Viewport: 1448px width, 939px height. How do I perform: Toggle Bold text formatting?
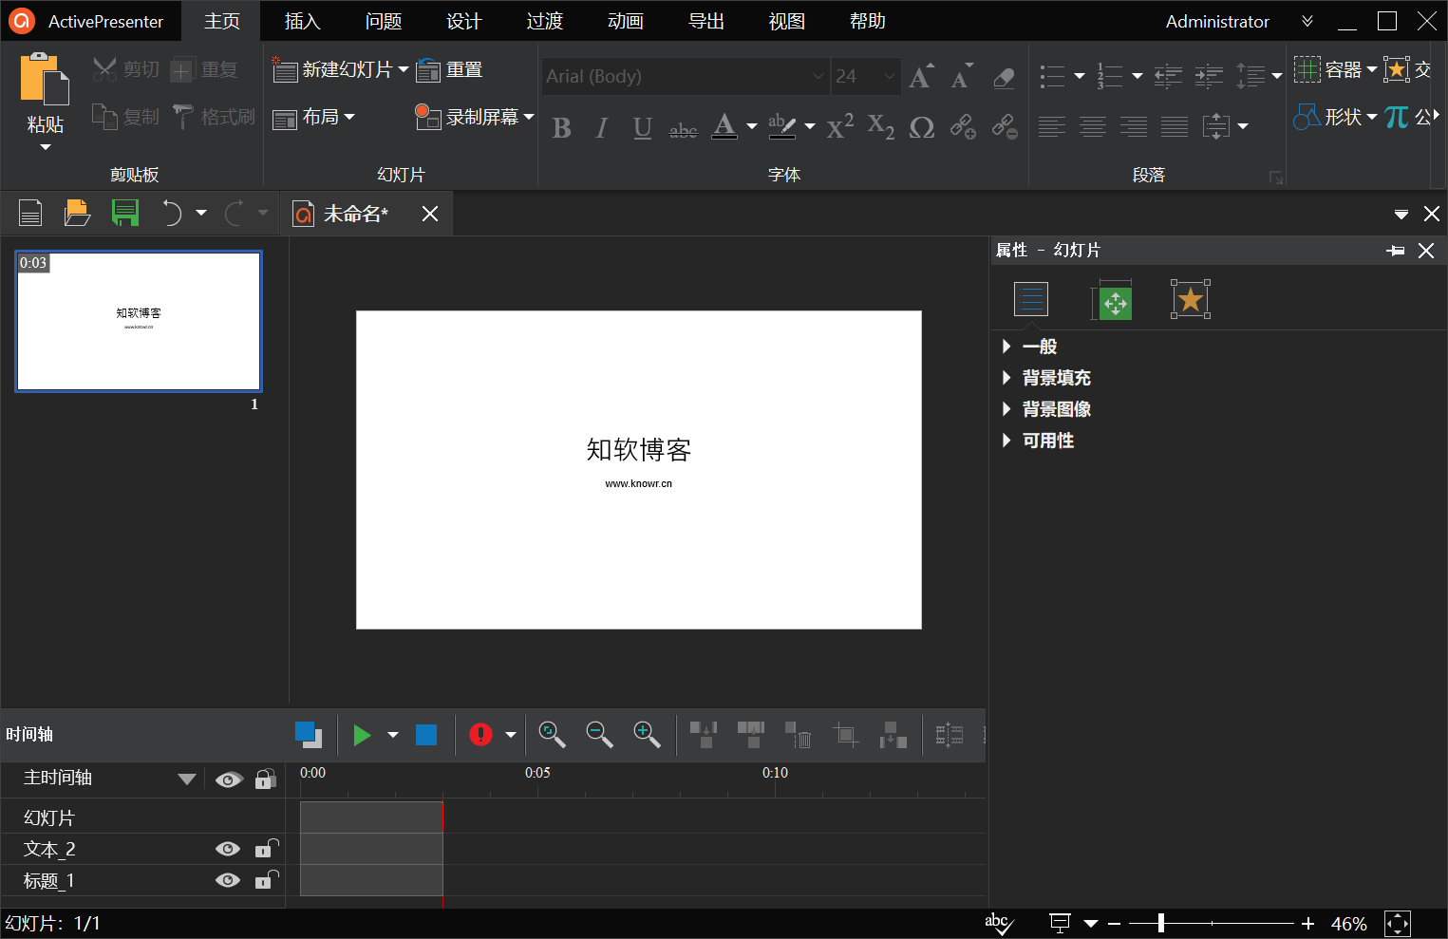coord(561,127)
